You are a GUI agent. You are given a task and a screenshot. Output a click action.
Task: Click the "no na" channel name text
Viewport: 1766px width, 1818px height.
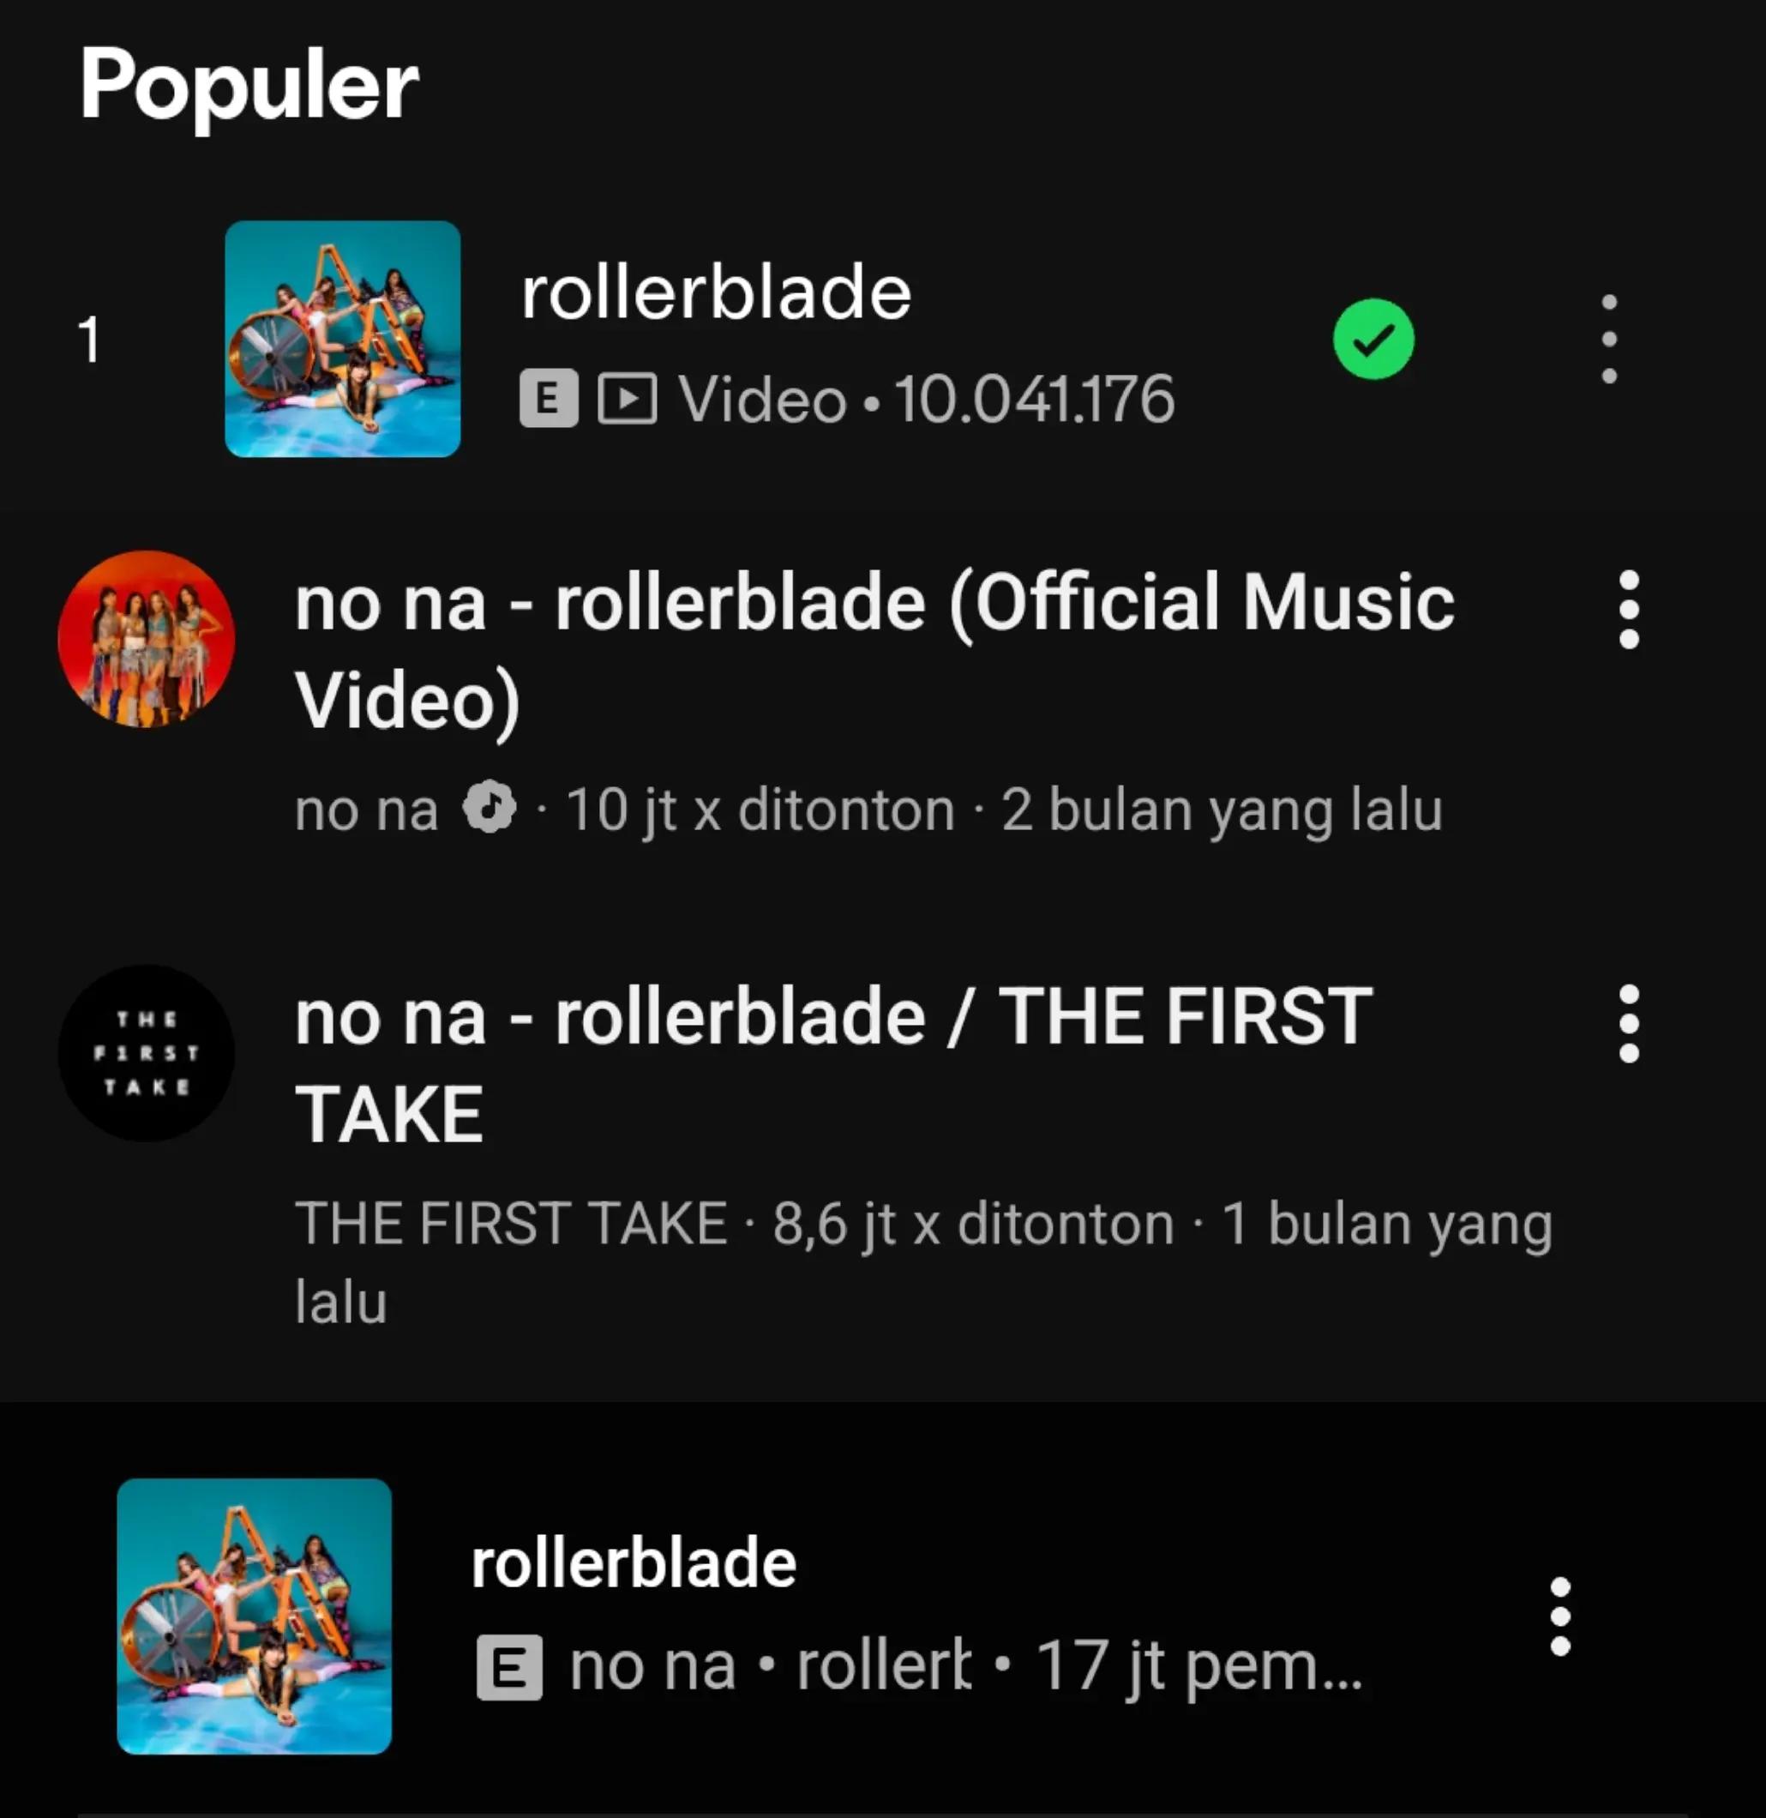(366, 810)
